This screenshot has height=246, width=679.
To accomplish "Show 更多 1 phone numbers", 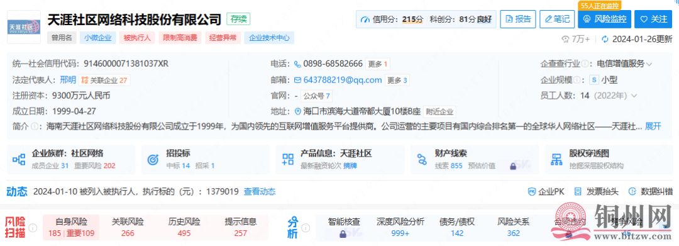I will 377,64.
